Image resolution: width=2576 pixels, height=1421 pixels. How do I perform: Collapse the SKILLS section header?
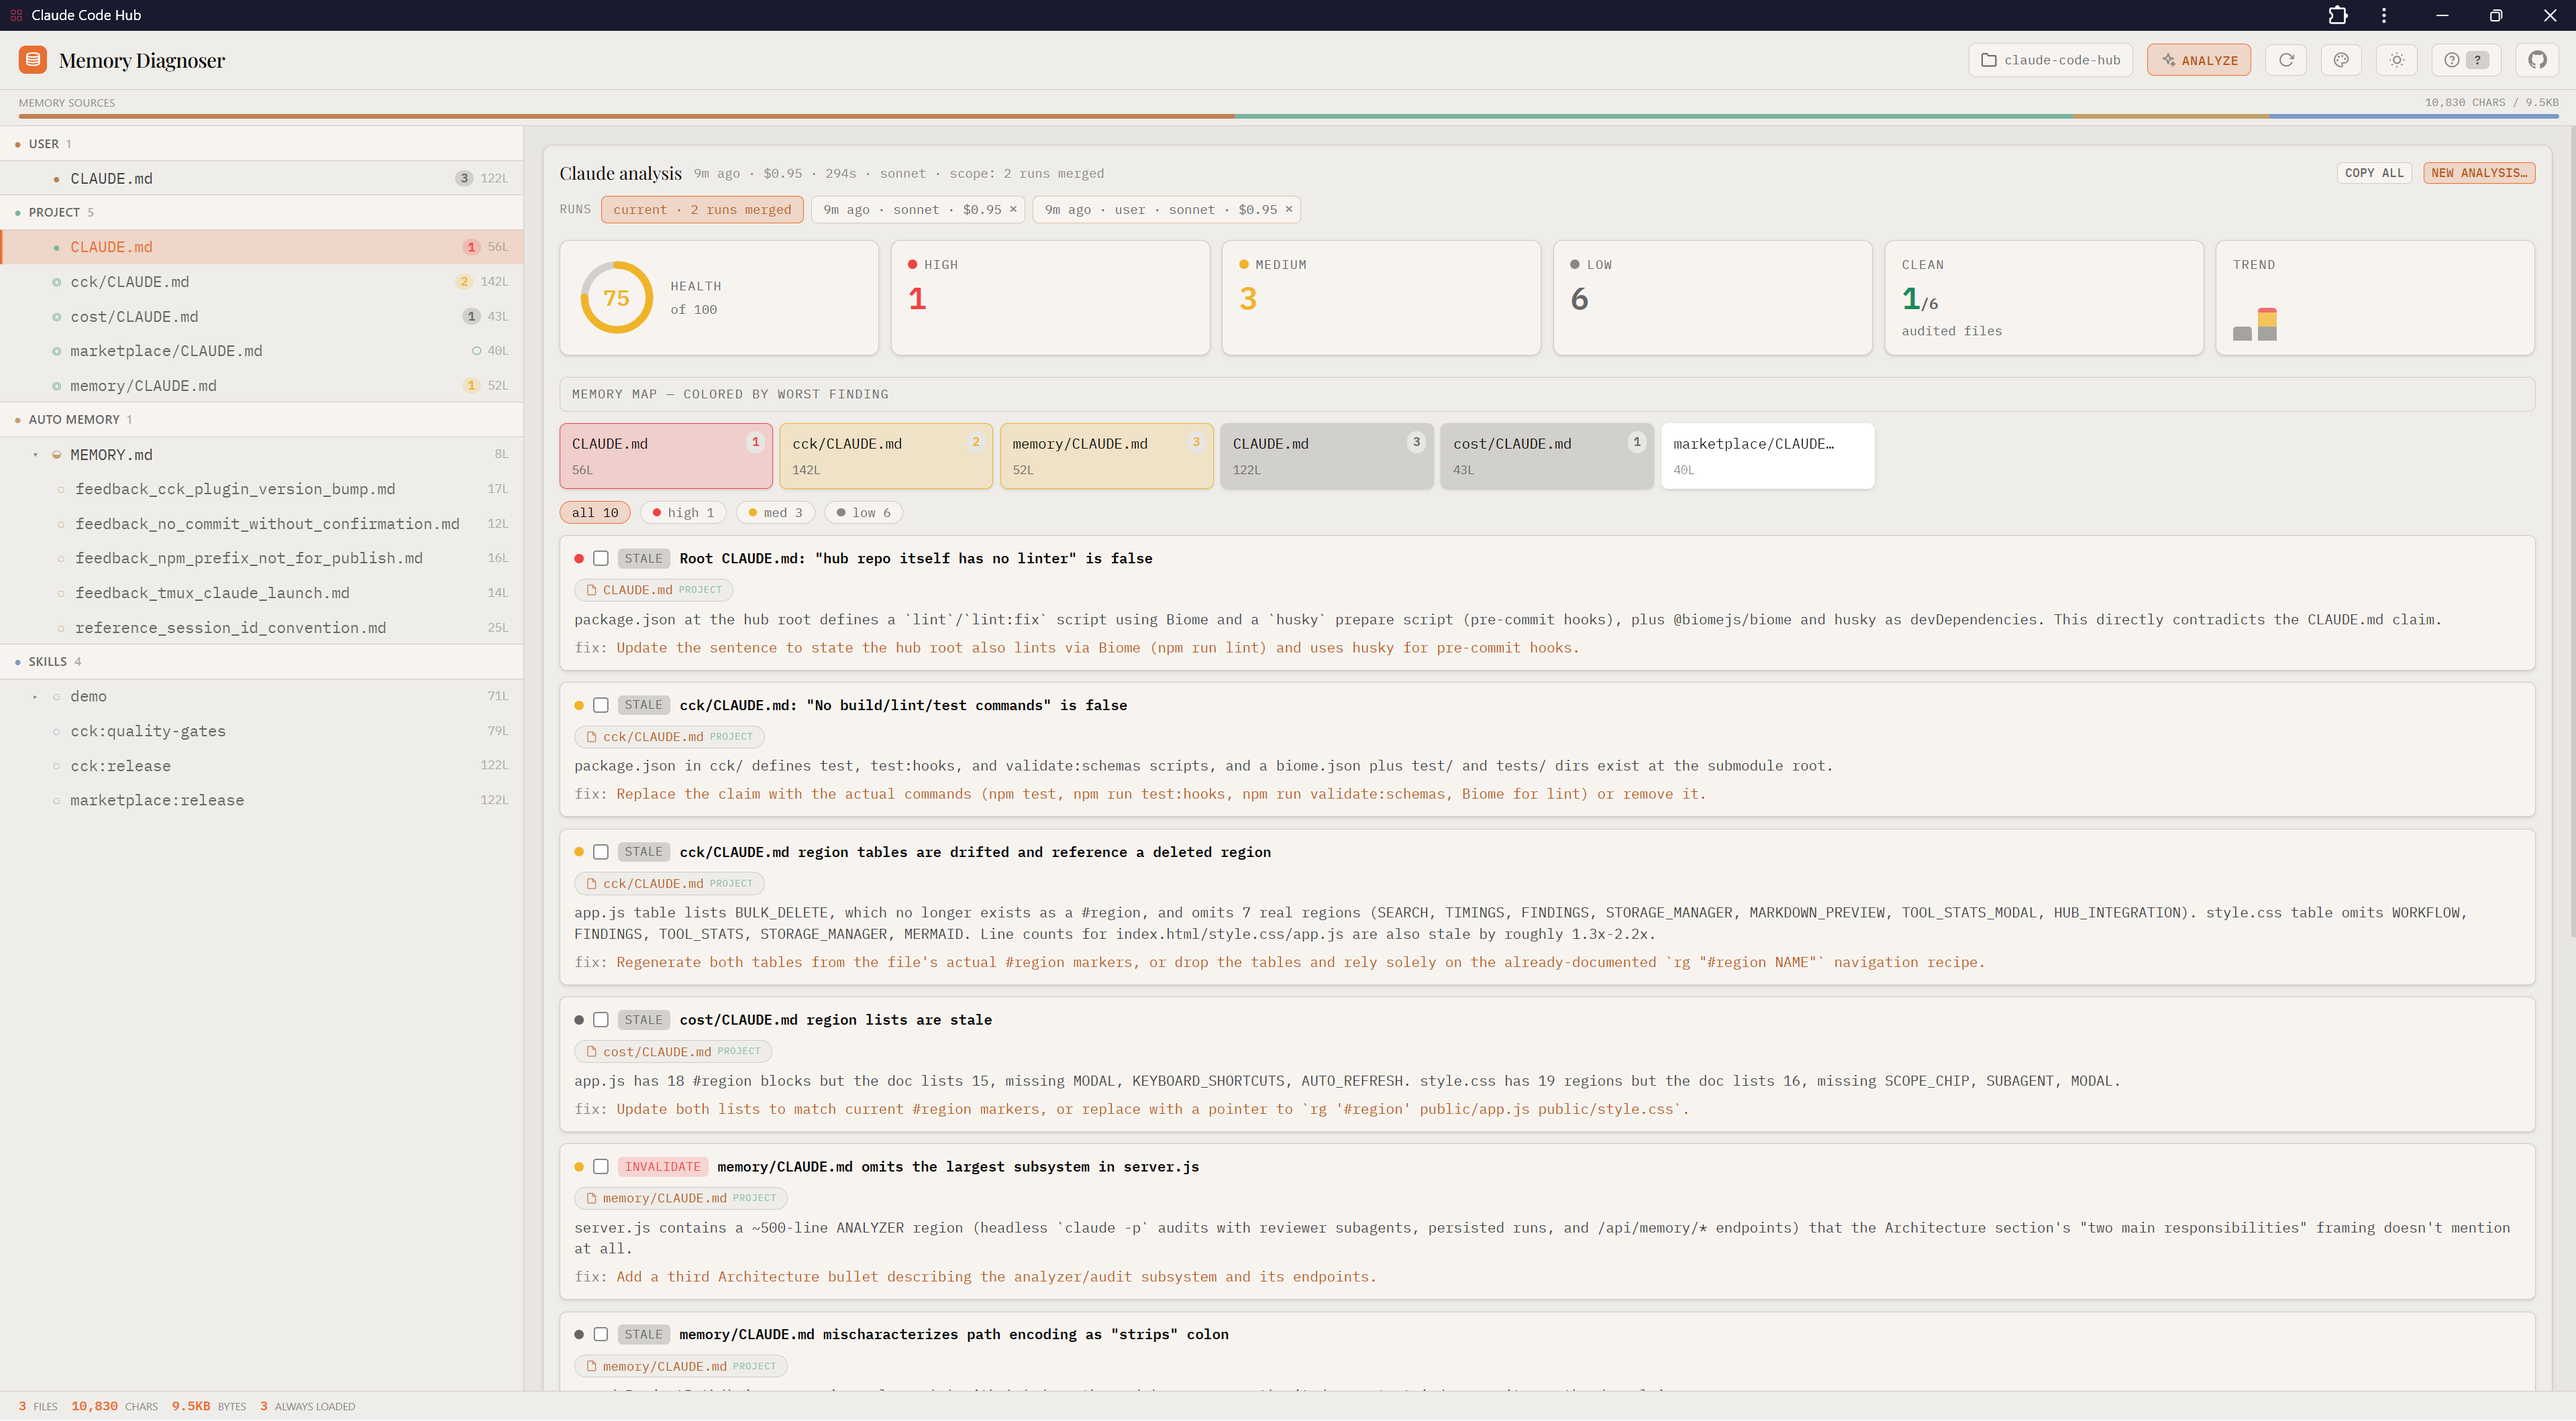pos(262,661)
